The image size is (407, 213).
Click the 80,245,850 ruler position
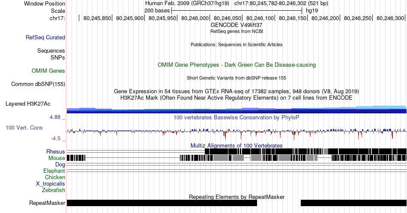tap(97, 18)
